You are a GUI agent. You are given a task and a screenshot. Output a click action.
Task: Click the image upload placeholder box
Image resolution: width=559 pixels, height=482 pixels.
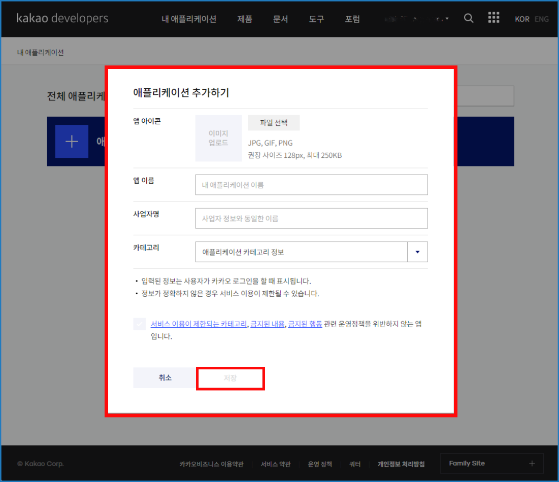coord(218,139)
